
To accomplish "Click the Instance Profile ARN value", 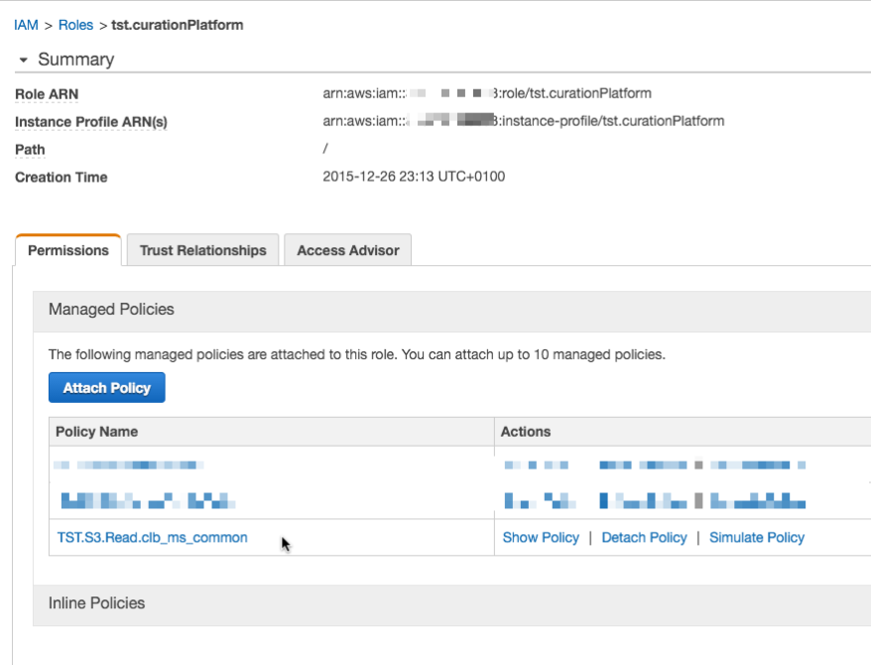I will (x=523, y=121).
